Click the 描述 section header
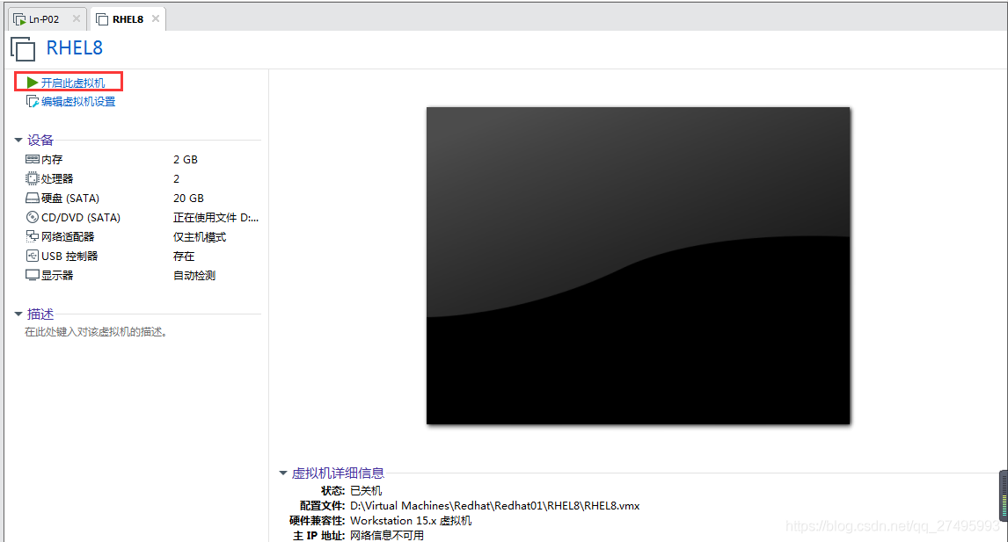1008x542 pixels. pos(40,314)
